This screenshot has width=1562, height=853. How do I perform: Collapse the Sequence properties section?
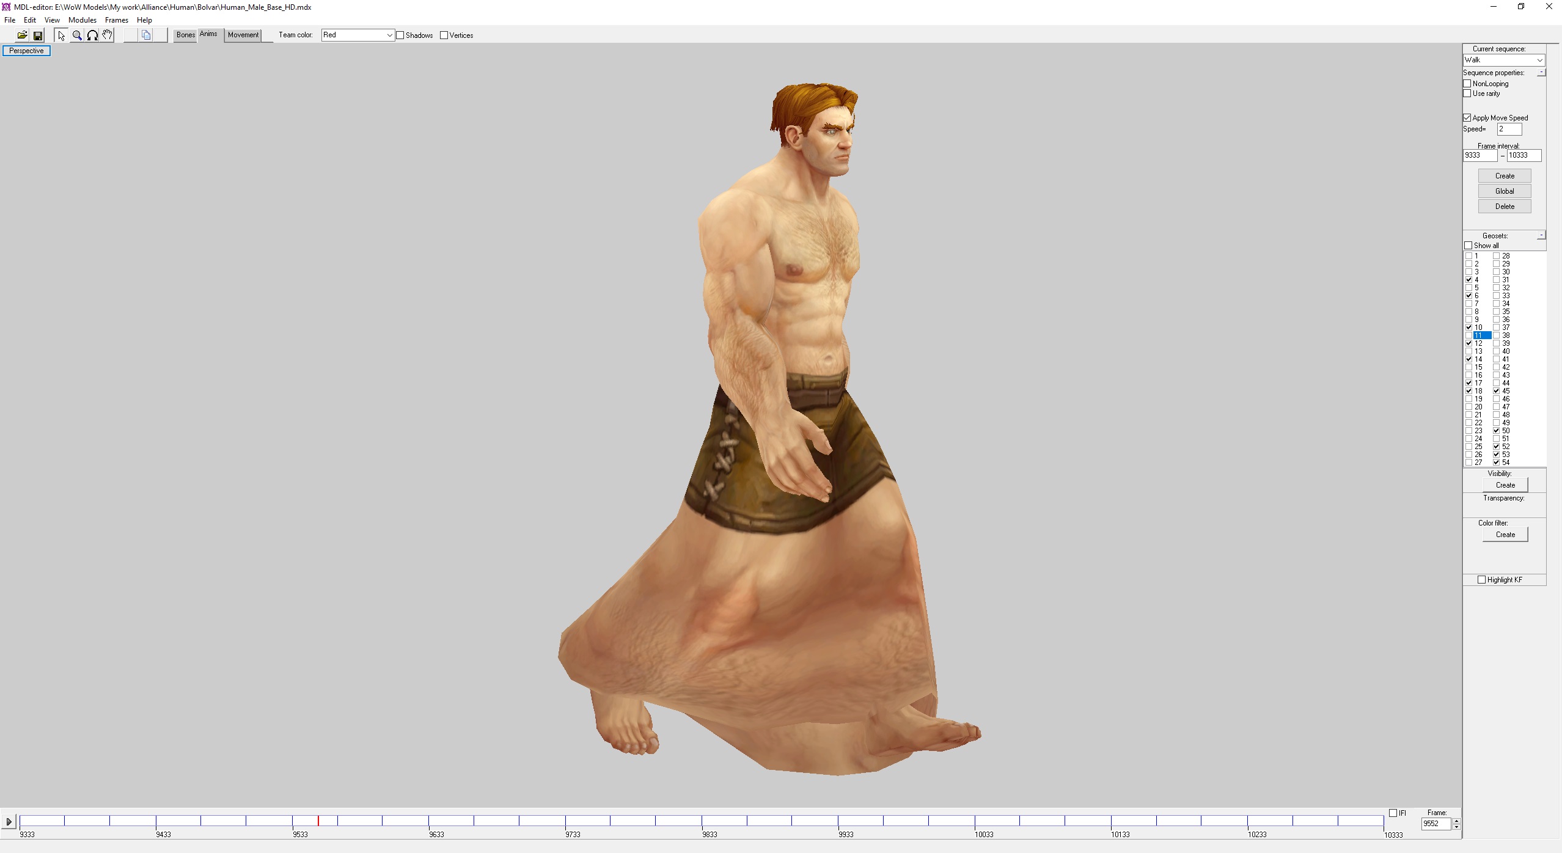tap(1542, 72)
